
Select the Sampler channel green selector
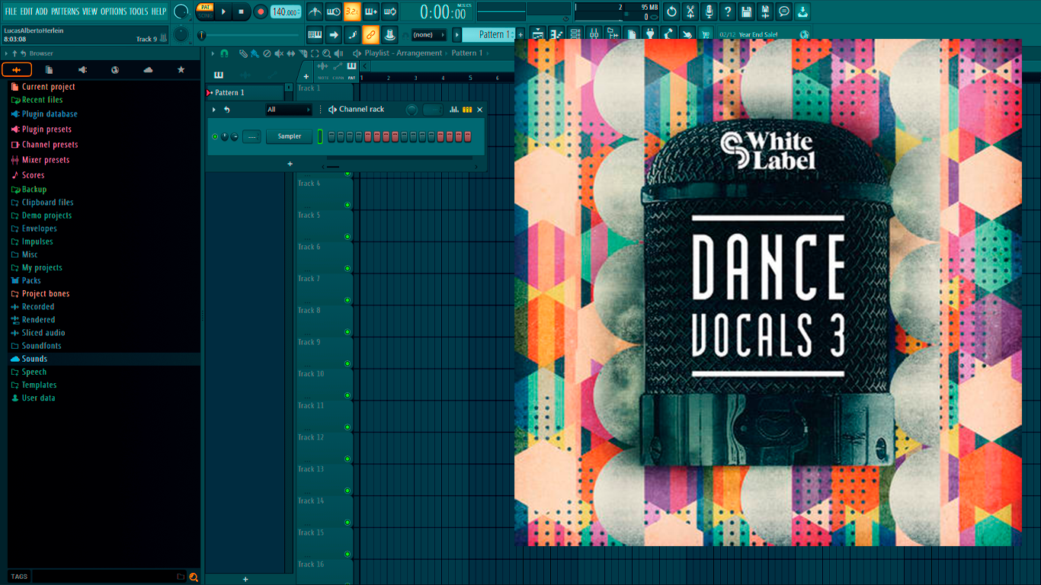click(x=320, y=136)
